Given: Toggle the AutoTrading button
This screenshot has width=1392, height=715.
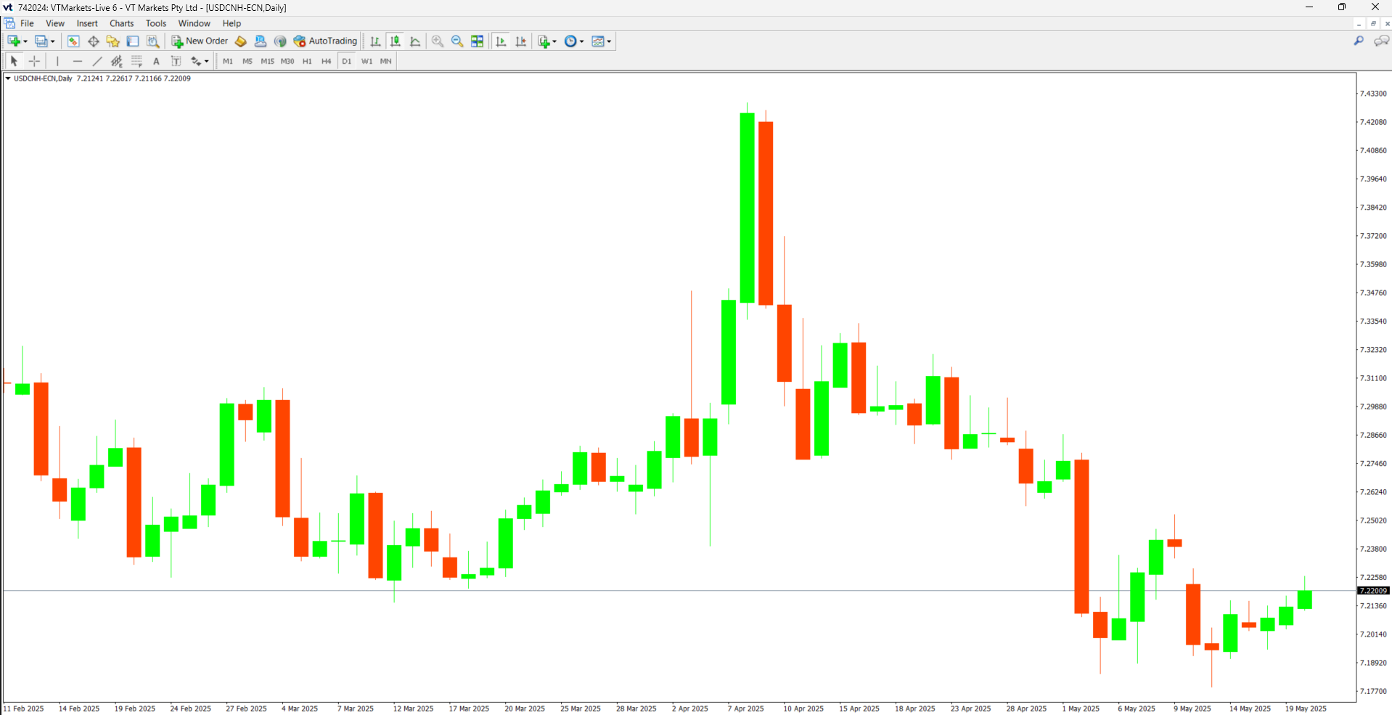Looking at the screenshot, I should tap(325, 41).
